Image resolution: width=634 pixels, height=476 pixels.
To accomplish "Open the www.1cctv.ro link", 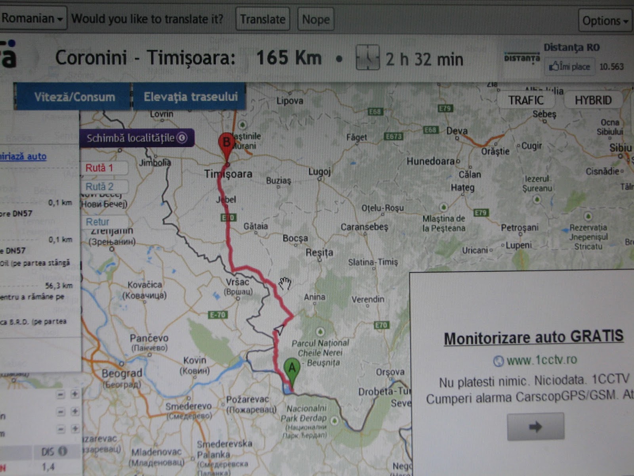I will 541,360.
